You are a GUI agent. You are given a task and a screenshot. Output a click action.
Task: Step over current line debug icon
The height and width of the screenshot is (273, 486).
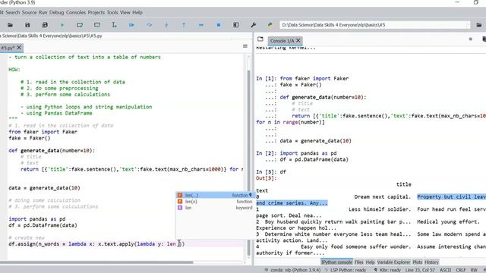tap(149, 25)
